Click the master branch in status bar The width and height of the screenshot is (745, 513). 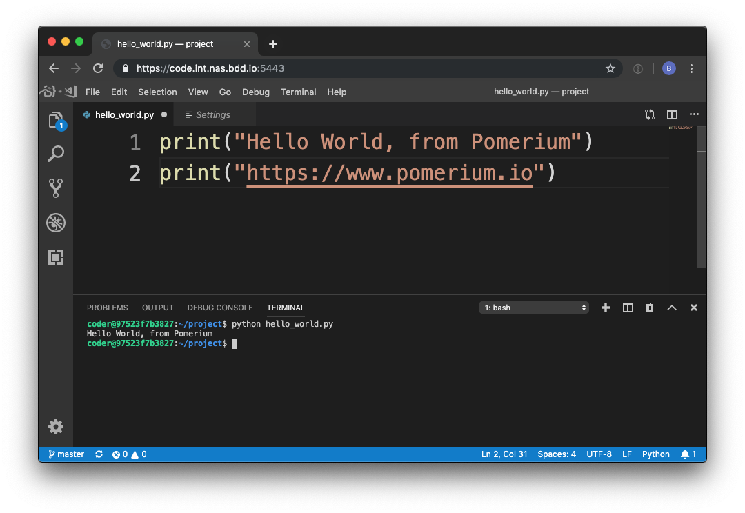66,454
